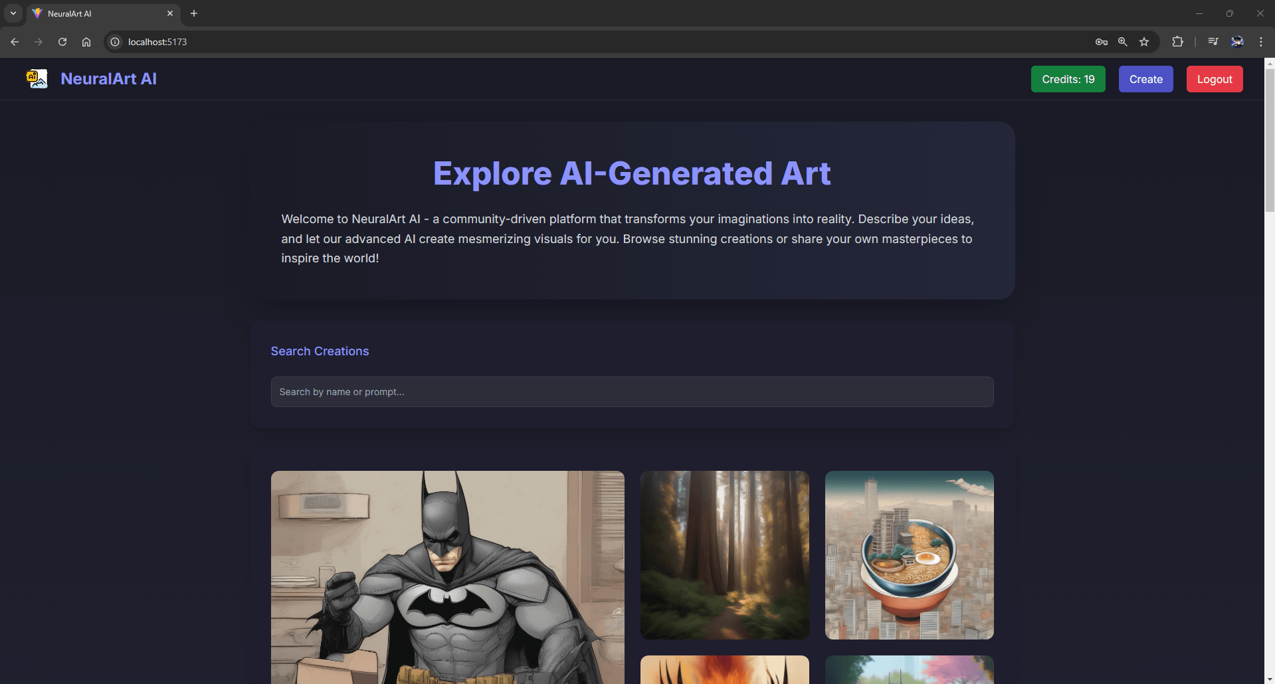Go back with browser back arrow
The image size is (1275, 684).
click(15, 42)
